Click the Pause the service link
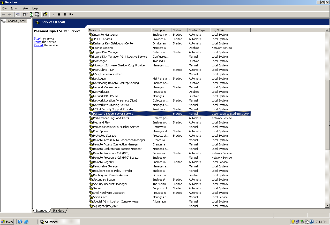This screenshot has width=330, height=225. 37,42
